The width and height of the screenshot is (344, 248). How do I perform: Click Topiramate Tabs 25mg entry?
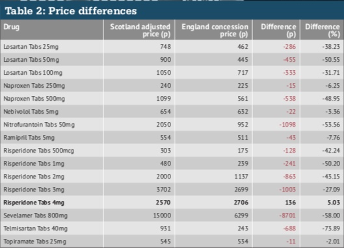coord(34,242)
